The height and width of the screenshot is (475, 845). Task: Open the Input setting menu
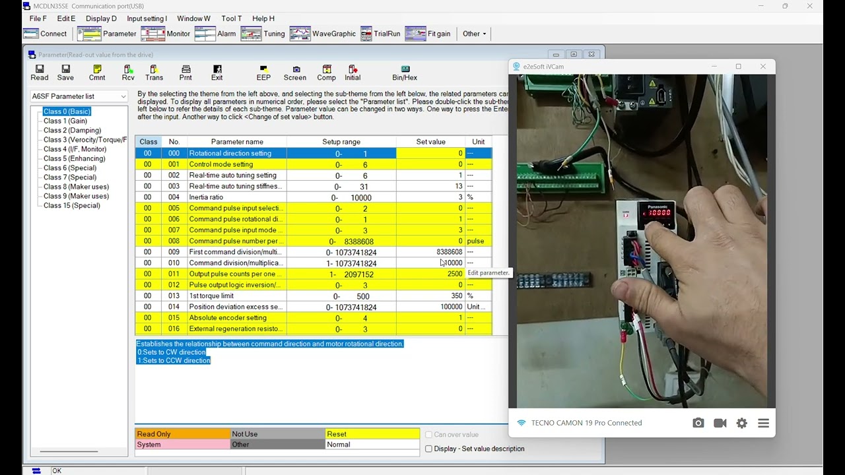147,18
